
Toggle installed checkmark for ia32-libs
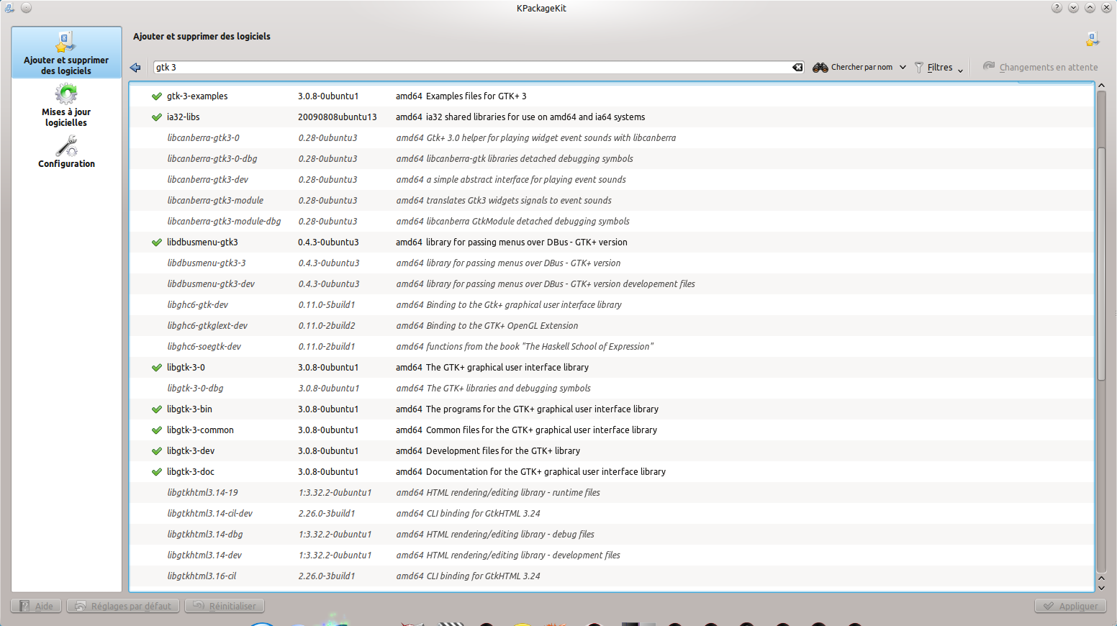(157, 117)
